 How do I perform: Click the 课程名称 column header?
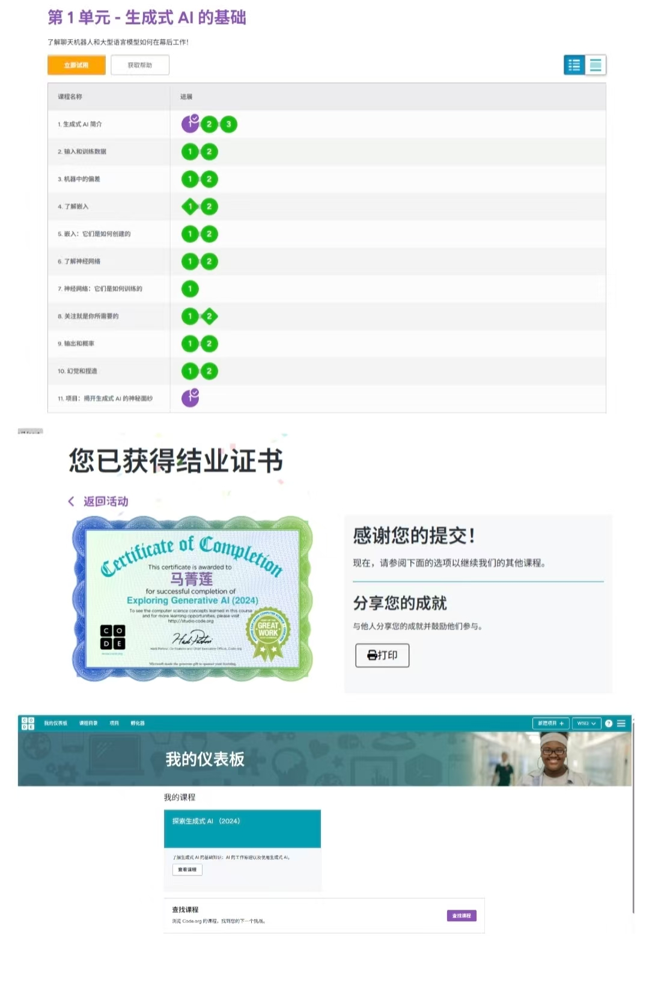coord(70,97)
